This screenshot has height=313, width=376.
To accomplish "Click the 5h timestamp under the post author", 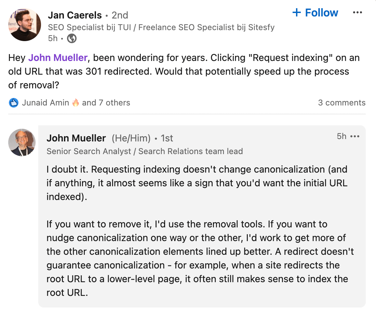I will tap(53, 38).
